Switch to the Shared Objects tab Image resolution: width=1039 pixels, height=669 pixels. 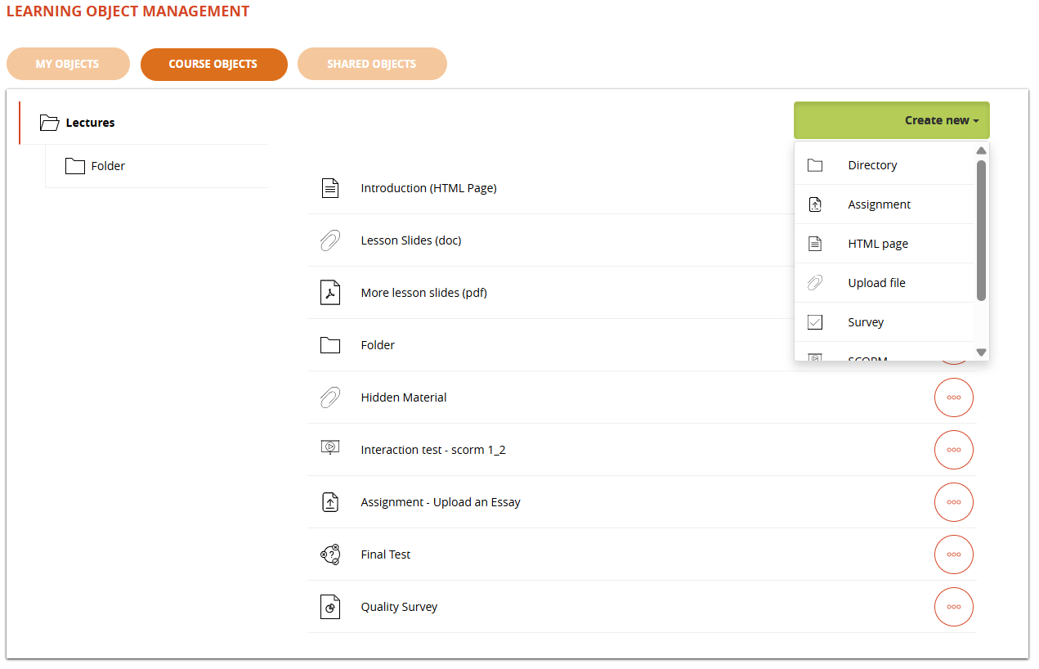372,64
